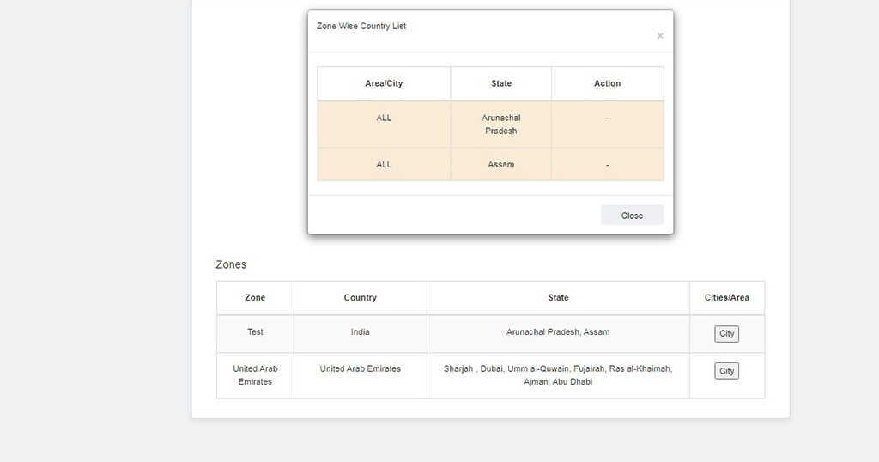Image resolution: width=879 pixels, height=462 pixels.
Task: Click the Close button in the dialog
Action: pos(632,216)
